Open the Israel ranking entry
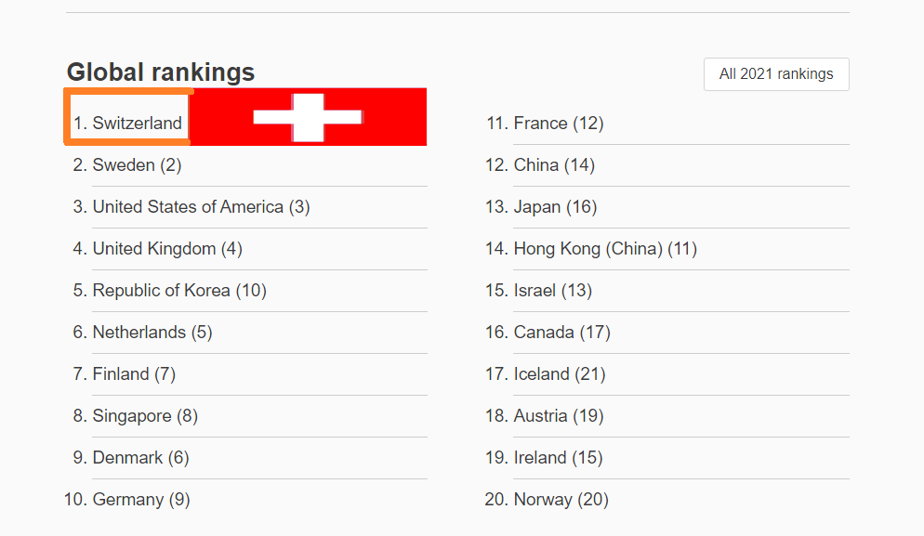 coord(552,291)
